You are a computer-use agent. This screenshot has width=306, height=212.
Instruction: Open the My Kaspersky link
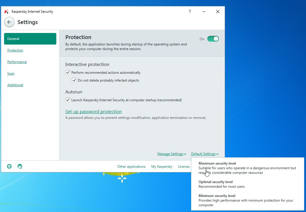coord(162,167)
